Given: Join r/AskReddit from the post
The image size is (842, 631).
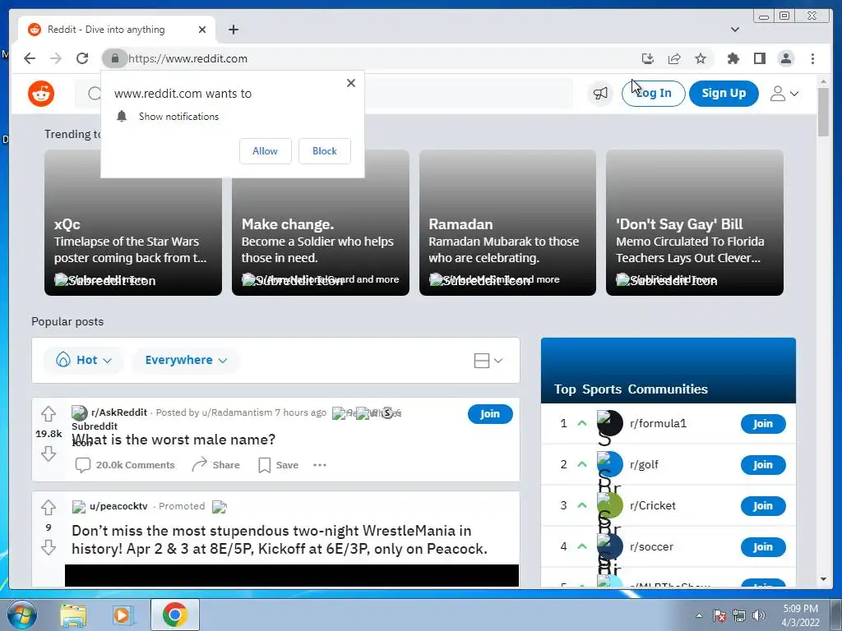Looking at the screenshot, I should coord(490,414).
